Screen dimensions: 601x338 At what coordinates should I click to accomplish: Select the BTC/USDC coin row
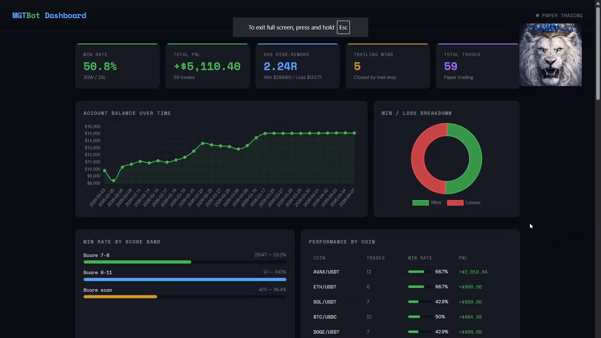tap(325, 317)
